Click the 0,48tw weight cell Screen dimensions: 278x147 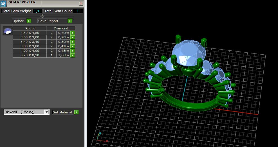pyautogui.click(x=64, y=51)
